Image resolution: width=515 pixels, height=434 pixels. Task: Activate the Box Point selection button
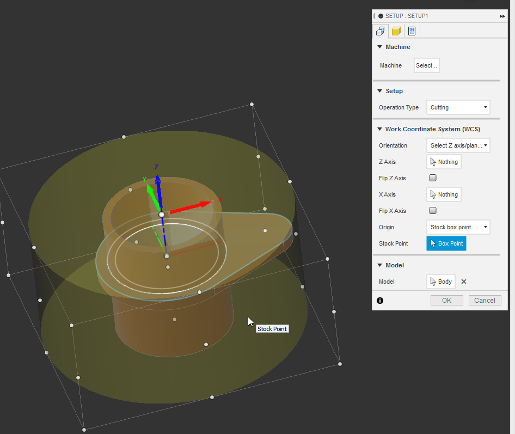click(x=446, y=243)
